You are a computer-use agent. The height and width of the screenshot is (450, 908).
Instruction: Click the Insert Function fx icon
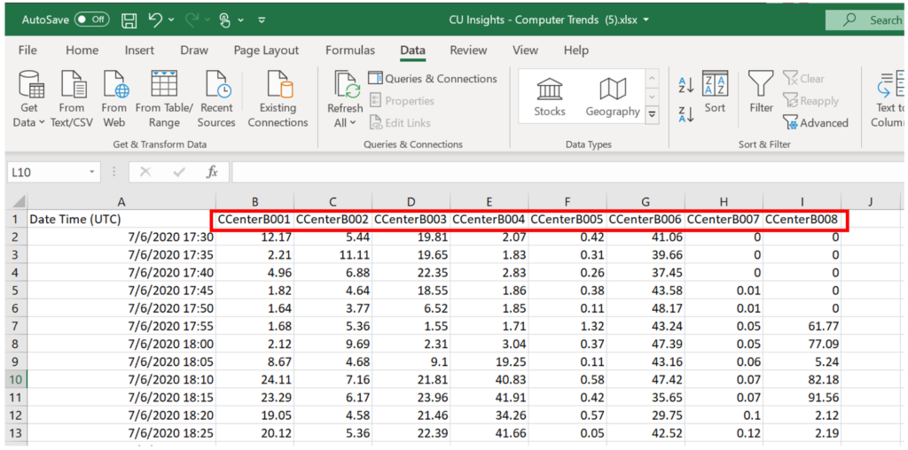pyautogui.click(x=212, y=172)
